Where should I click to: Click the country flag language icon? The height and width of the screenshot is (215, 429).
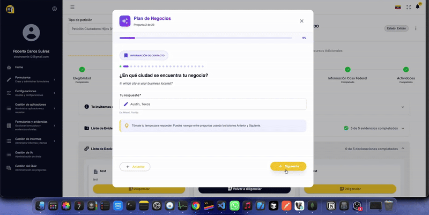click(x=398, y=7)
